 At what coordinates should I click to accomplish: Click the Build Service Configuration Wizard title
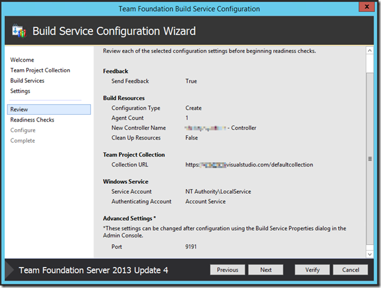114,31
